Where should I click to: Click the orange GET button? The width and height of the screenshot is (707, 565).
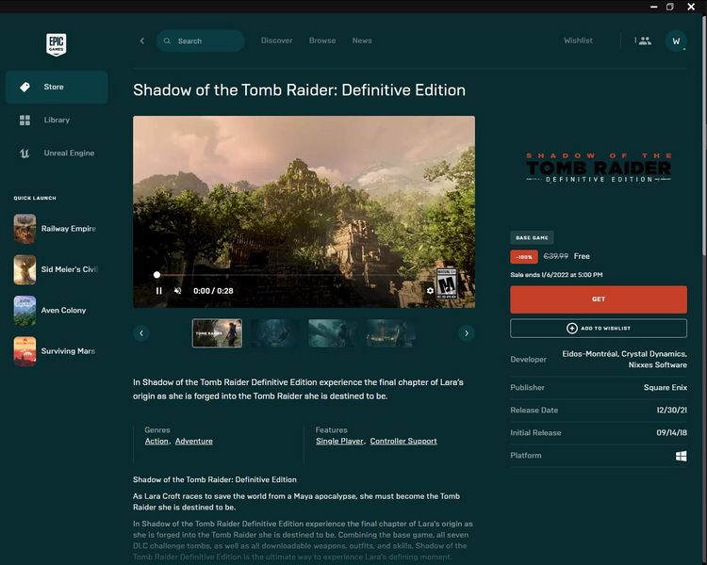pyautogui.click(x=599, y=299)
